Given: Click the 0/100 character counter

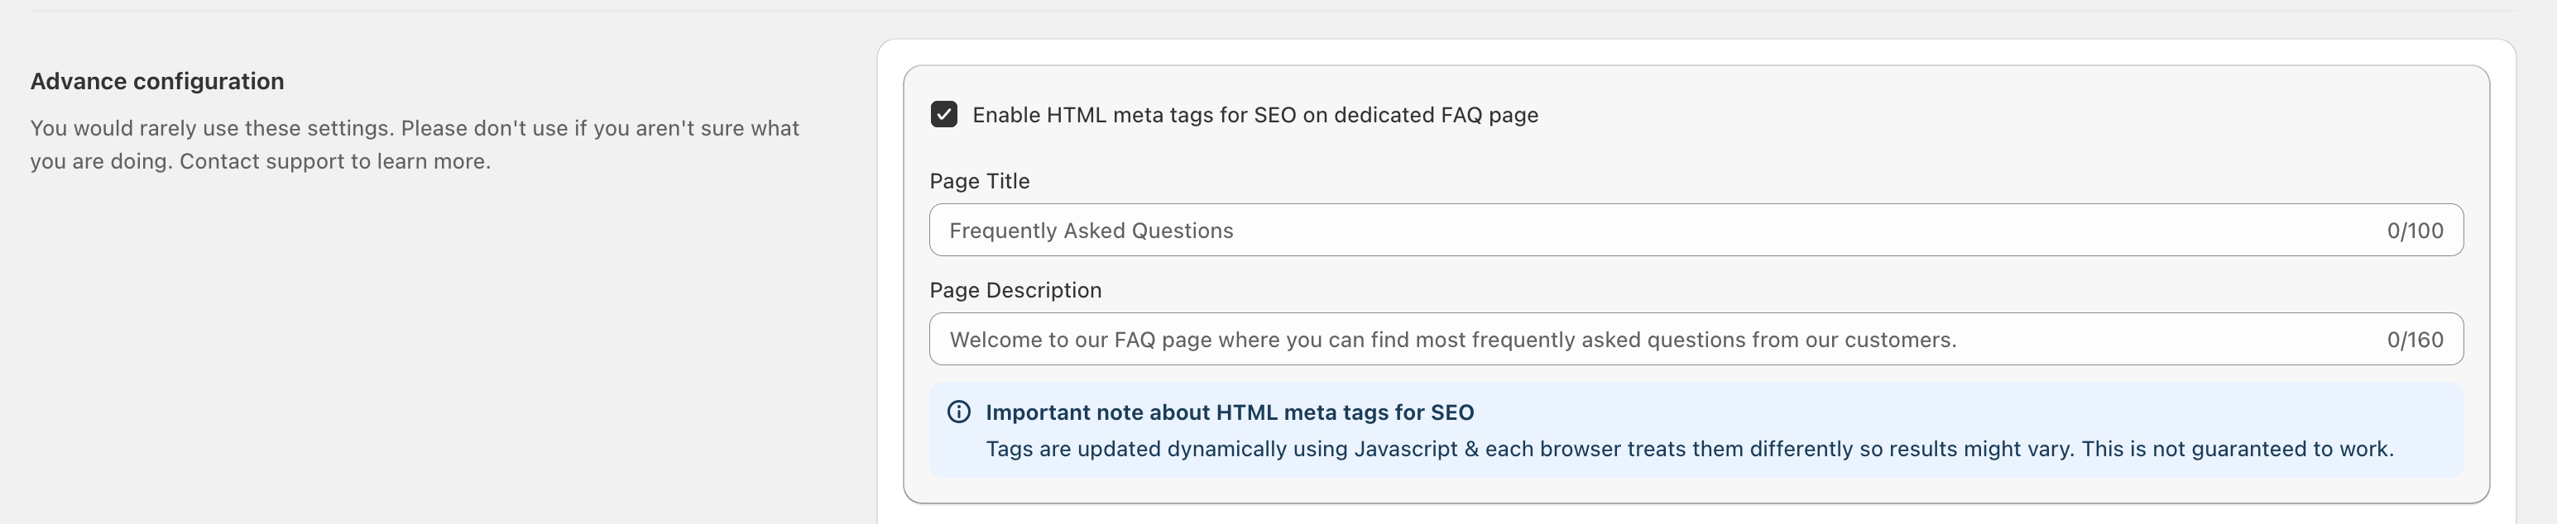Looking at the screenshot, I should click(2415, 231).
